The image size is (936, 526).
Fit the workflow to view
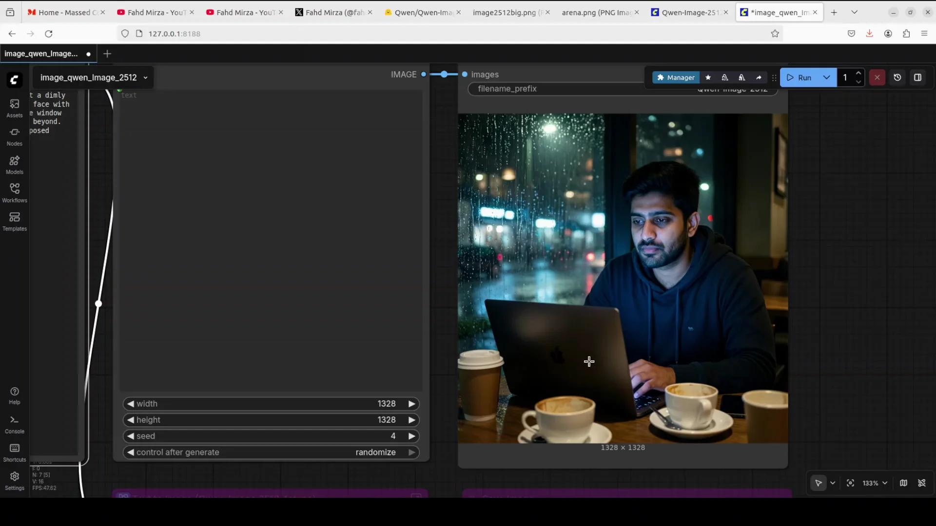coord(850,483)
